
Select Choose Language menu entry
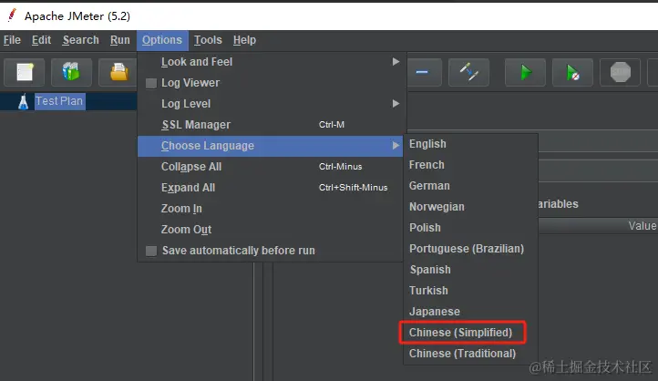271,146
